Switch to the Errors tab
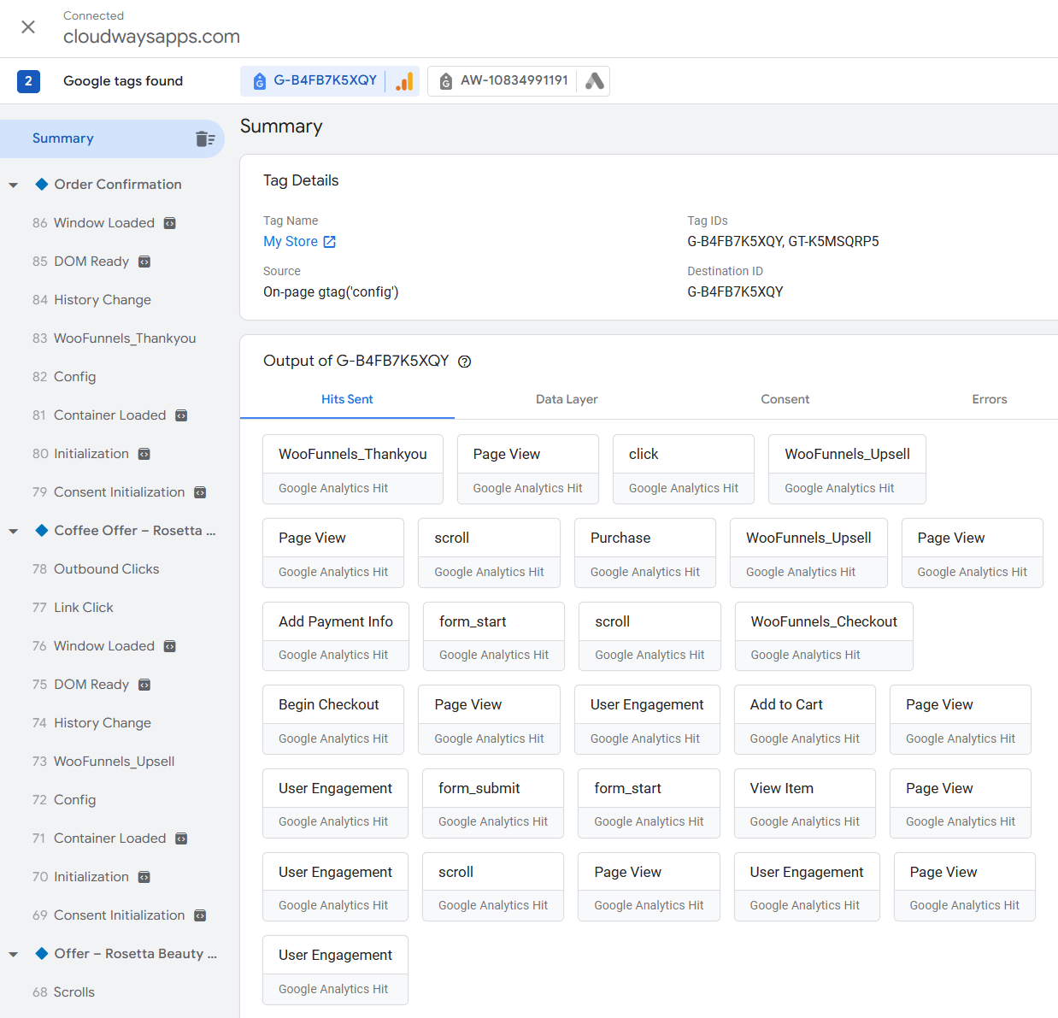Viewport: 1058px width, 1018px height. (989, 399)
